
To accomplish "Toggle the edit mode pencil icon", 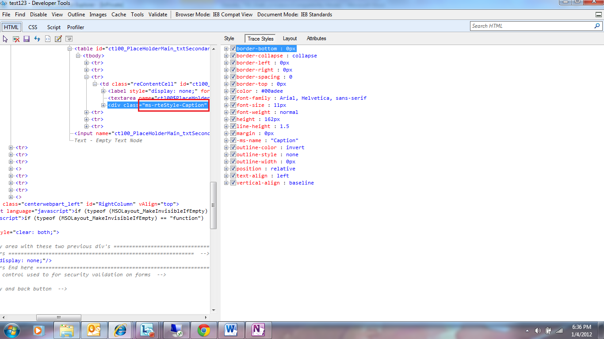I will [x=58, y=39].
